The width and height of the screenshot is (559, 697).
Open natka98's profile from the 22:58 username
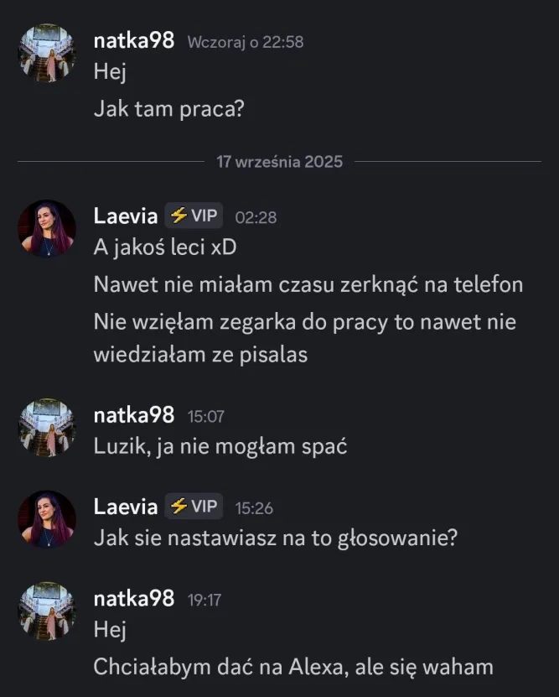pyautogui.click(x=134, y=41)
